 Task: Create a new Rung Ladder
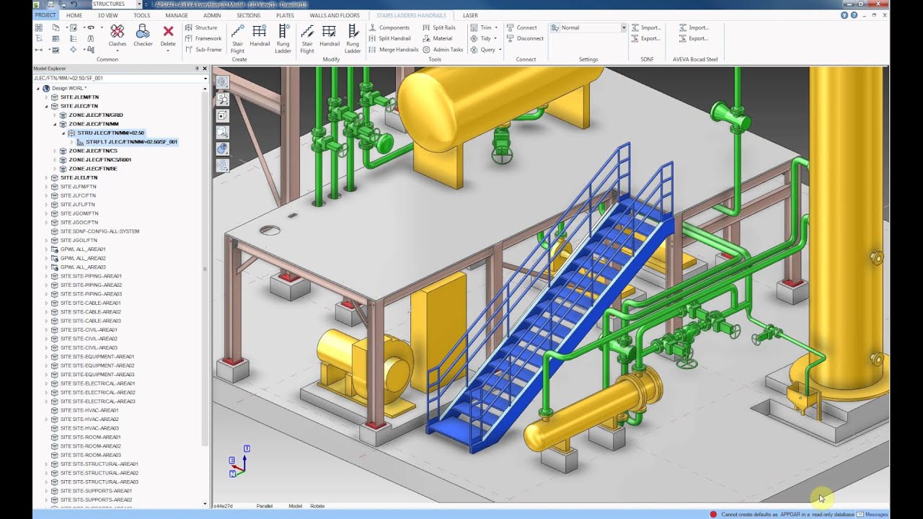click(283, 38)
